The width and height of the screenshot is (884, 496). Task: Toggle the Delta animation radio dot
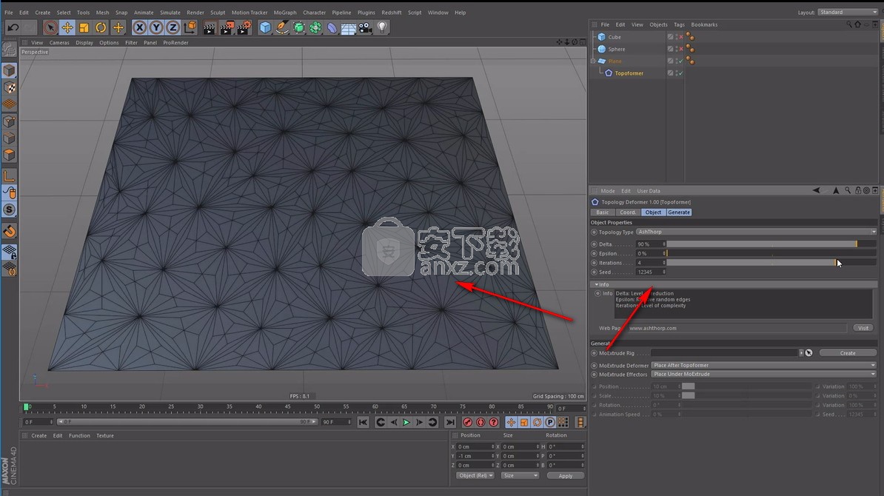(x=595, y=244)
